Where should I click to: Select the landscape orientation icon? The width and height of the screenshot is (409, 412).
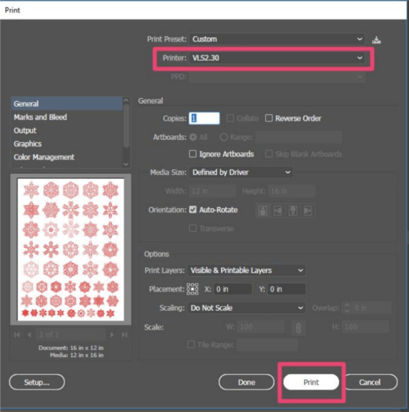[278, 210]
